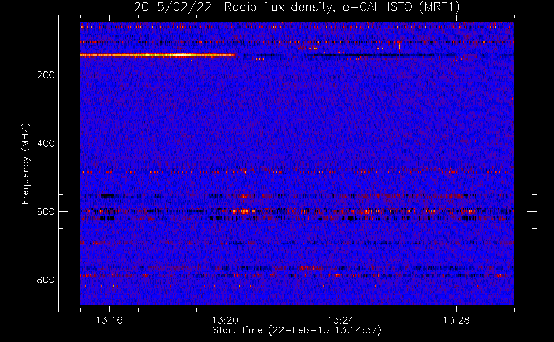Click the 13:16 time tick label
Screen dimensions: 554x342
coord(109,320)
